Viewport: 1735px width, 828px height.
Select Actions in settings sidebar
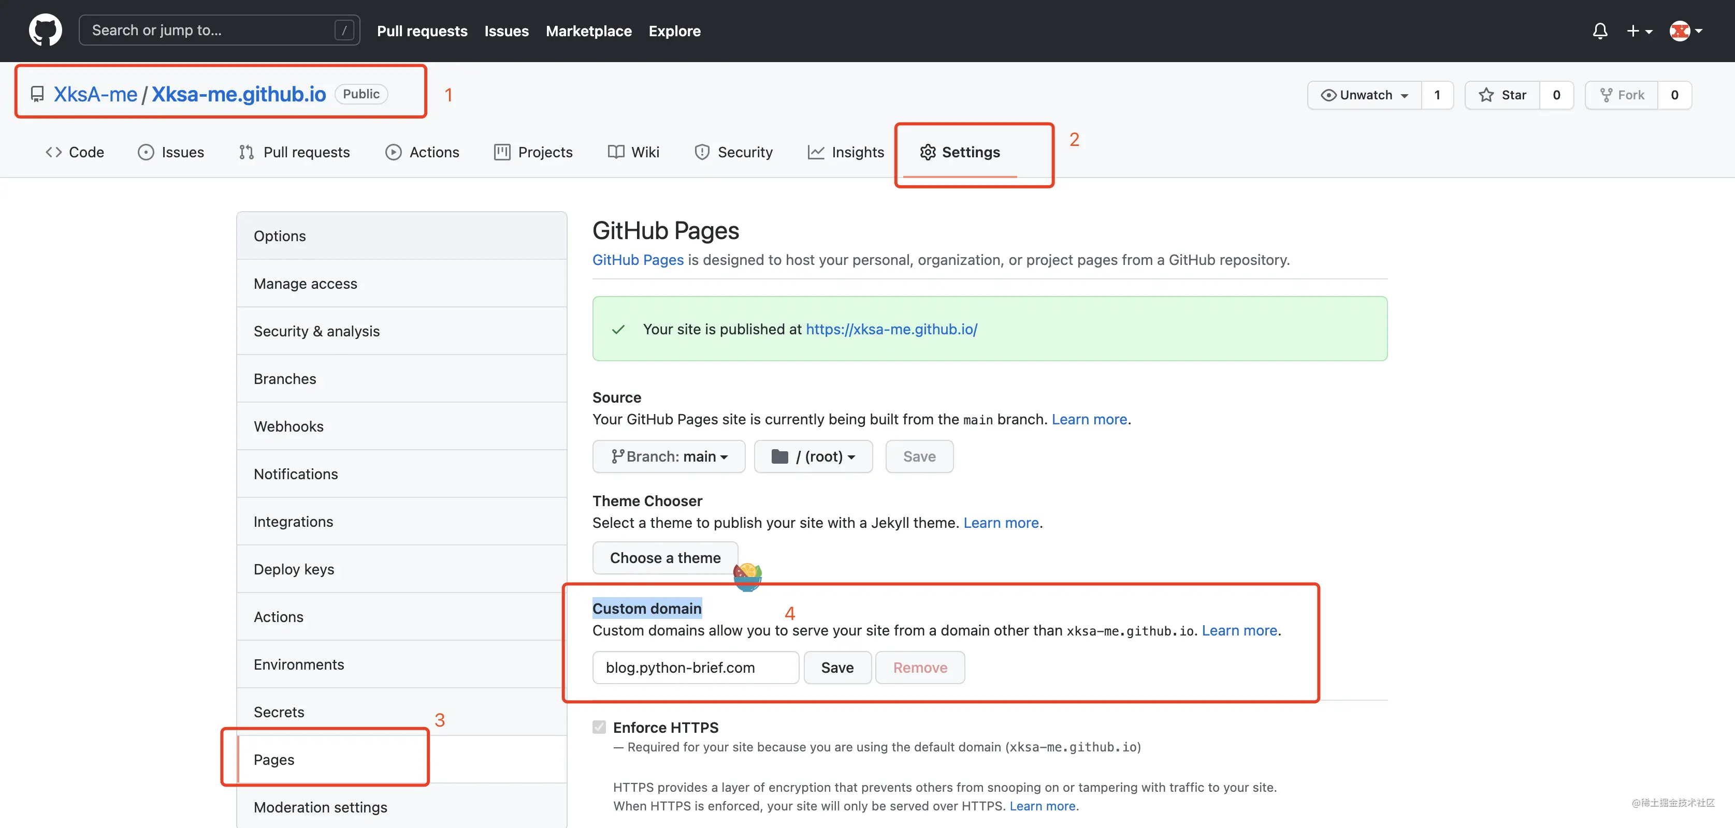point(402,617)
